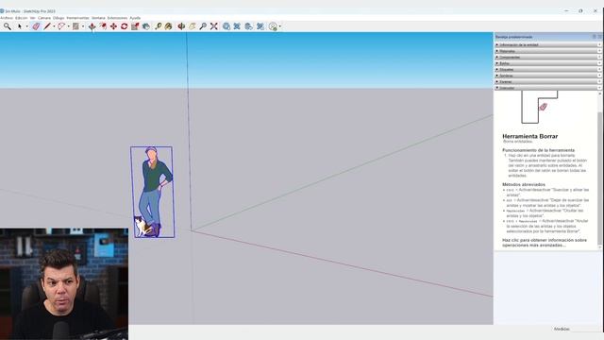
Task: Pin the default tray with pushpin icon
Action: [594, 37]
